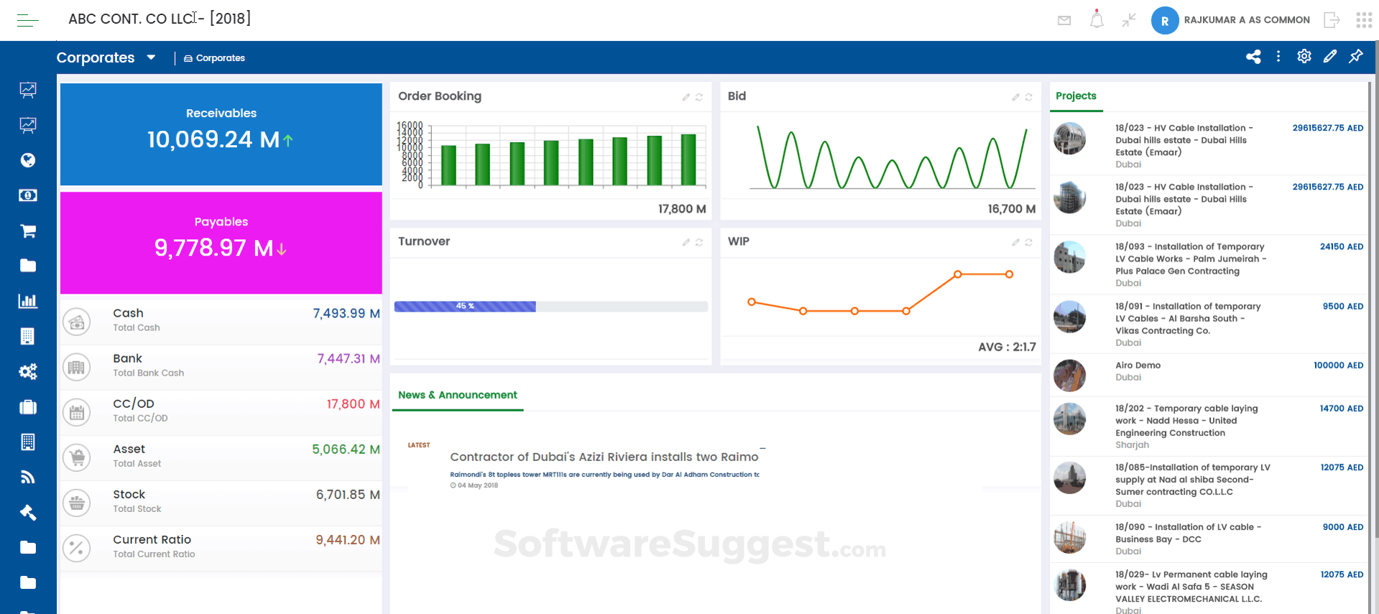Open the shopping cart module in sidebar
This screenshot has width=1379, height=614.
[28, 231]
